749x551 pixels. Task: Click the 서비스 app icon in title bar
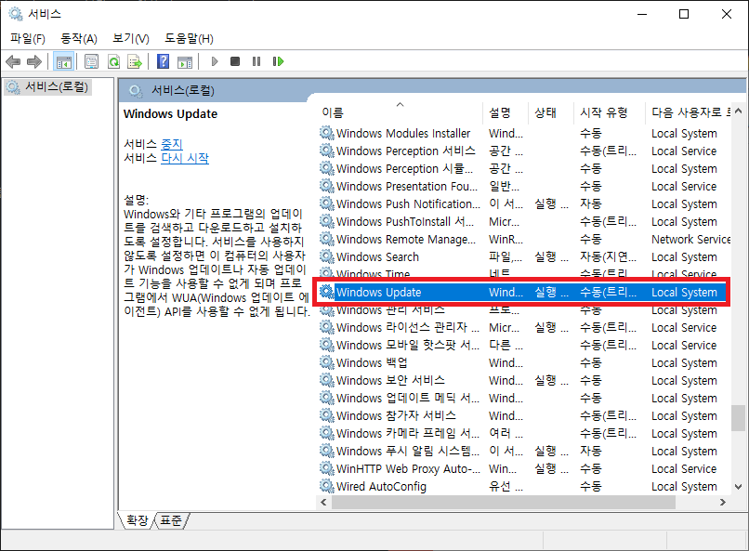[x=16, y=14]
